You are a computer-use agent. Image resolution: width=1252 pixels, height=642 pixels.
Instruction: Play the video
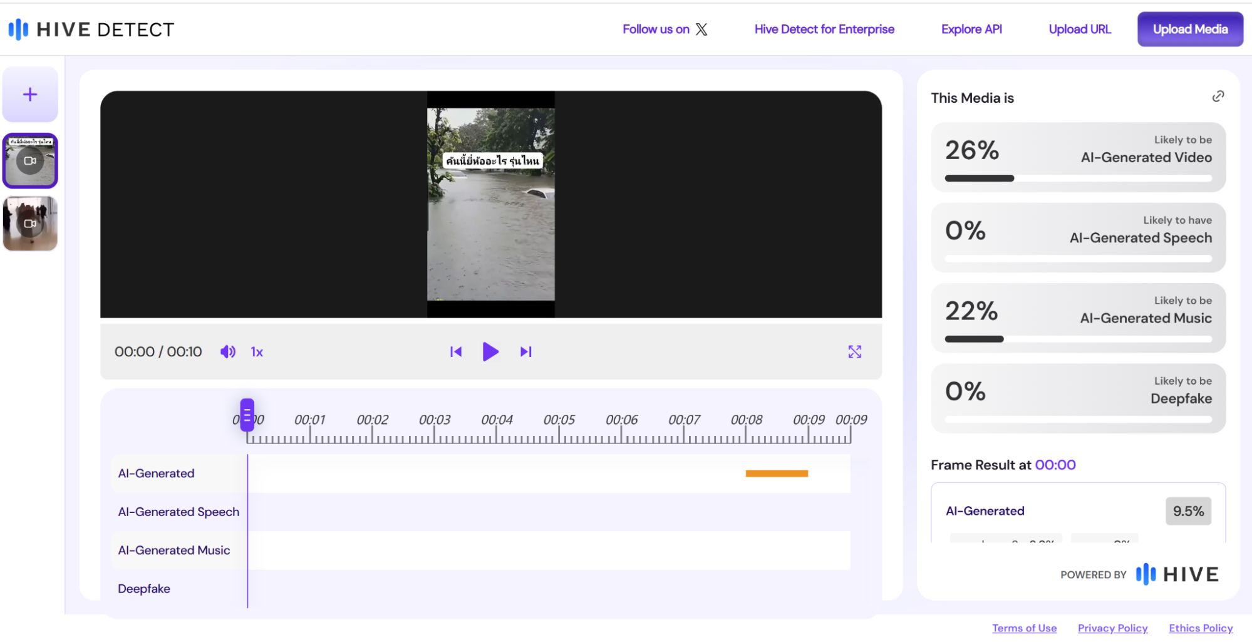[x=491, y=352]
